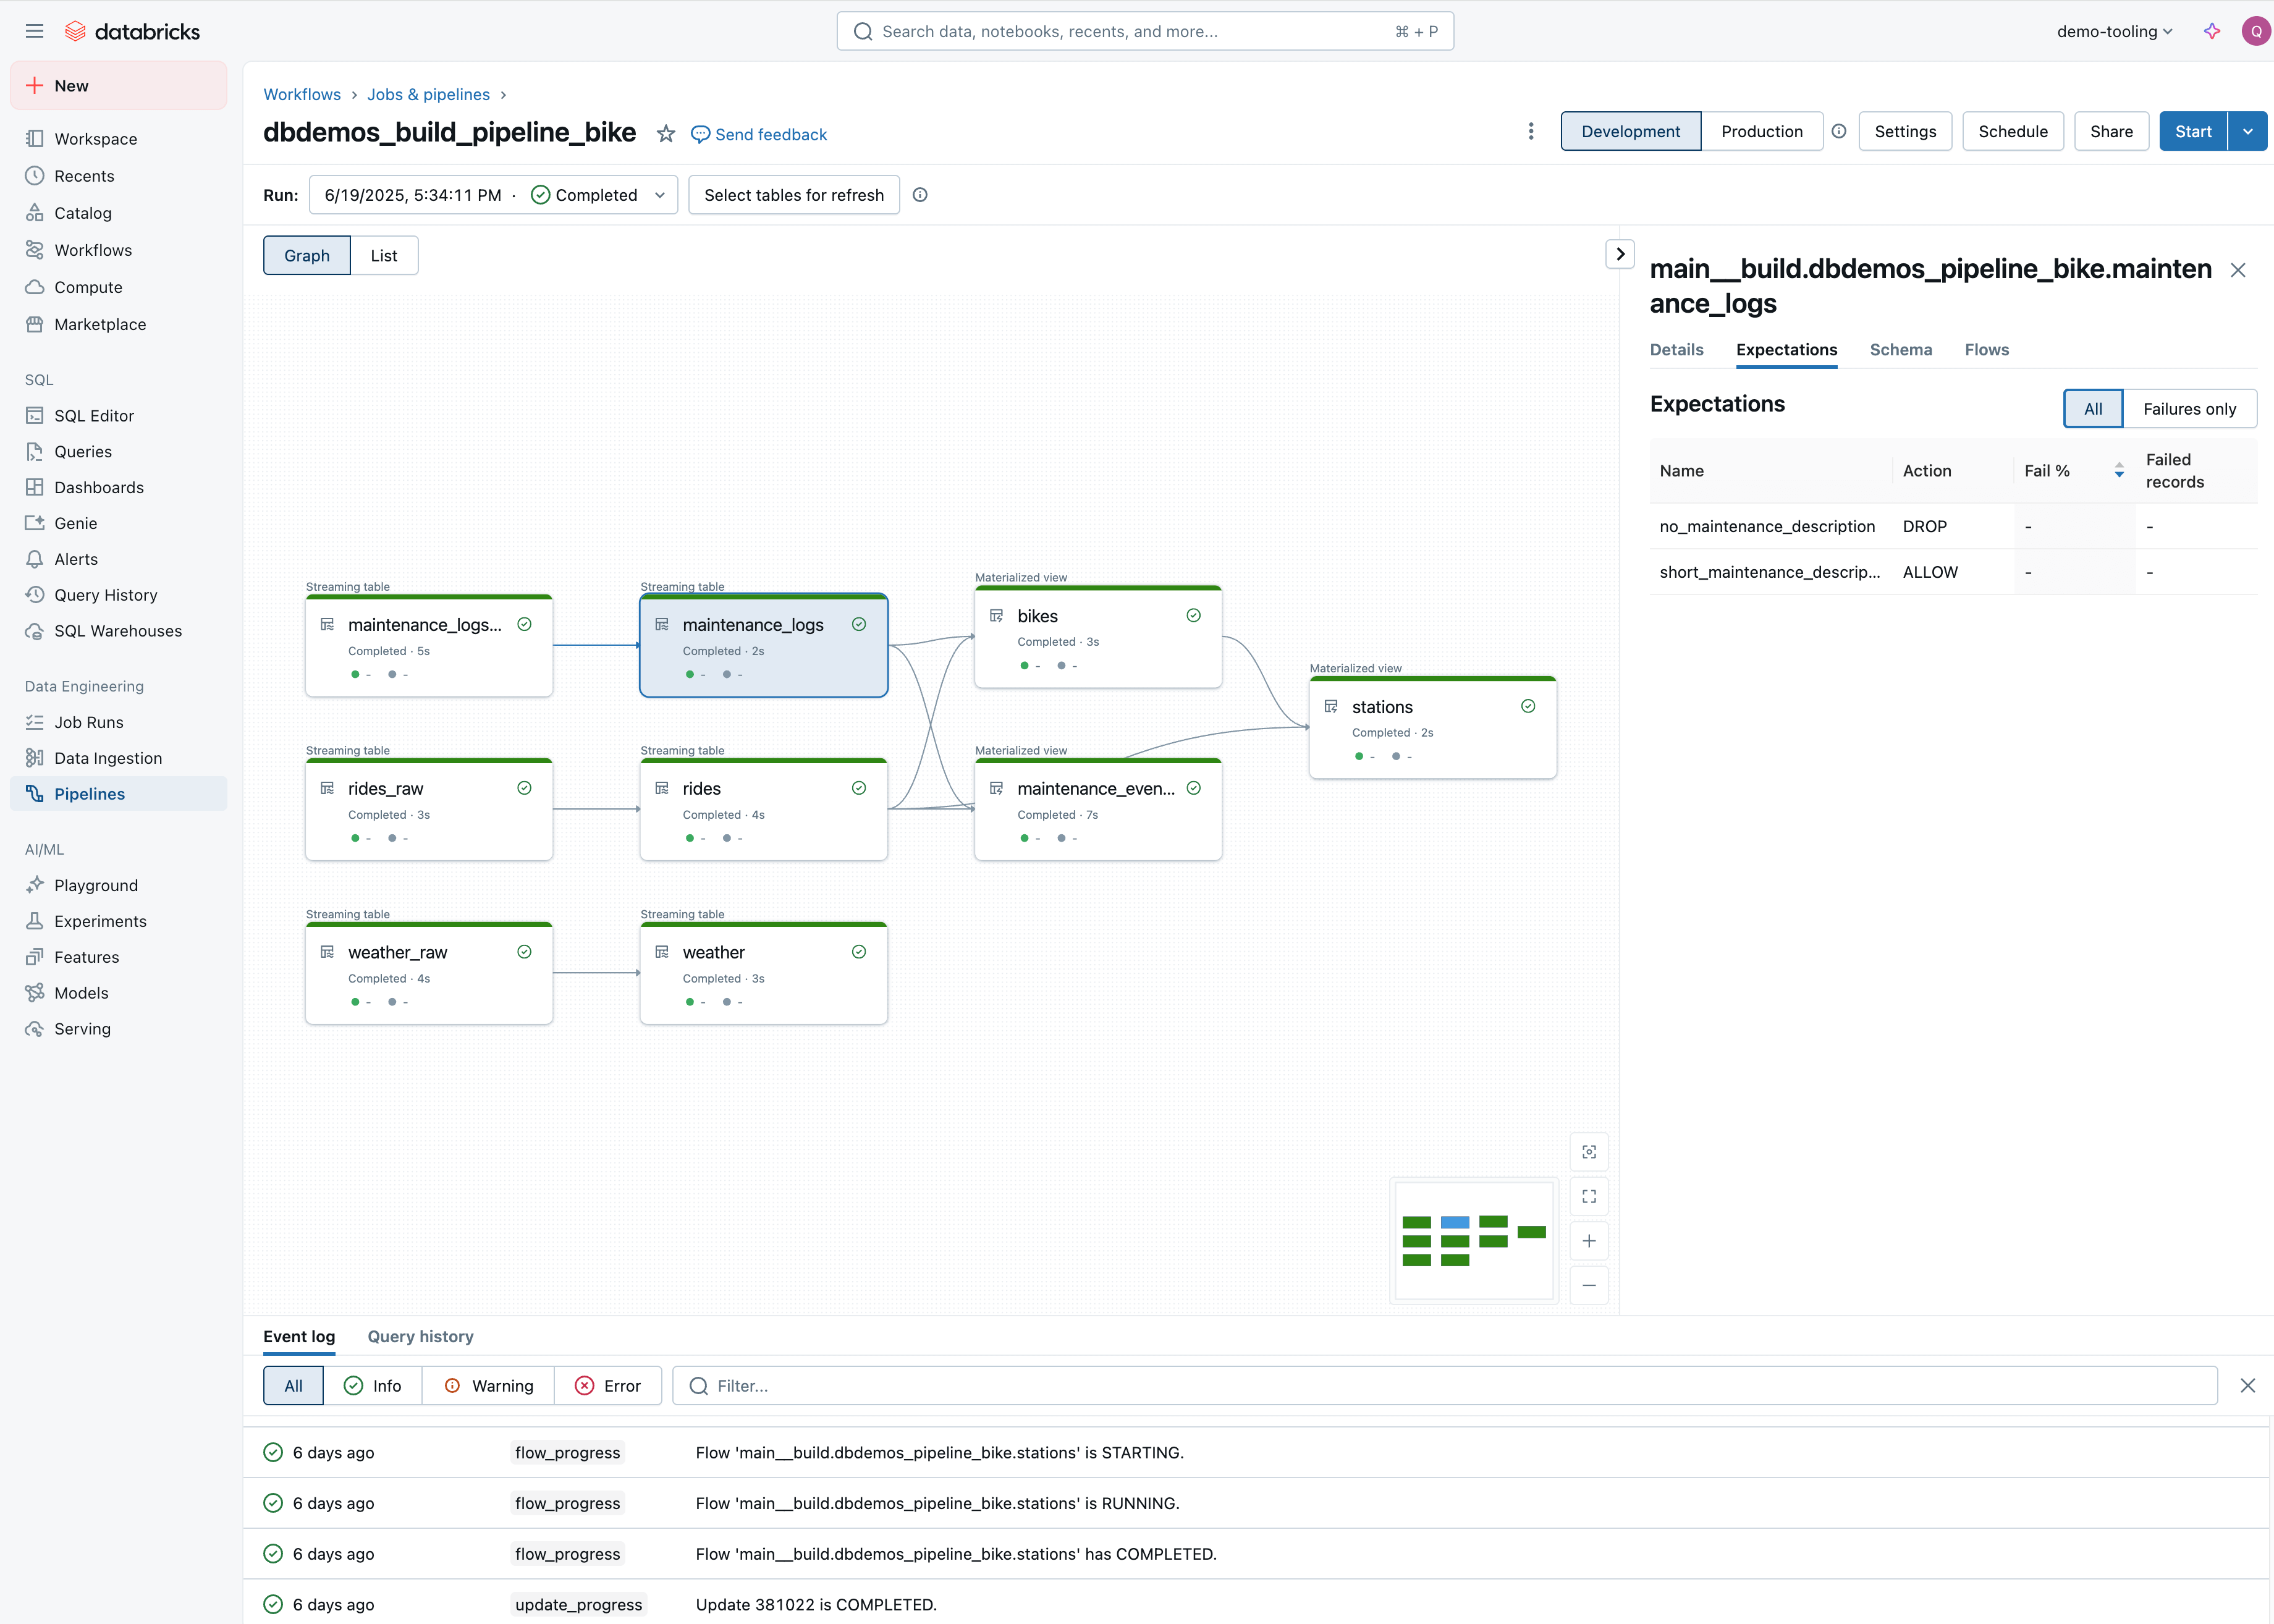
Task: Open the Start button dropdown arrow
Action: coord(2247,131)
